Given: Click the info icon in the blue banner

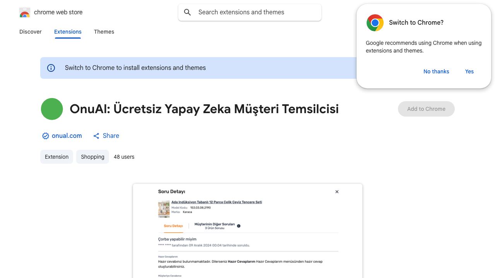Looking at the screenshot, I should (x=51, y=68).
